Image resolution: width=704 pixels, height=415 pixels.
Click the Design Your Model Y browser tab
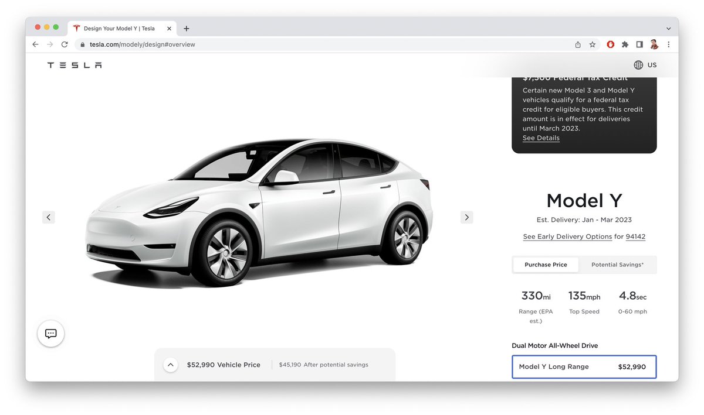[x=117, y=28]
